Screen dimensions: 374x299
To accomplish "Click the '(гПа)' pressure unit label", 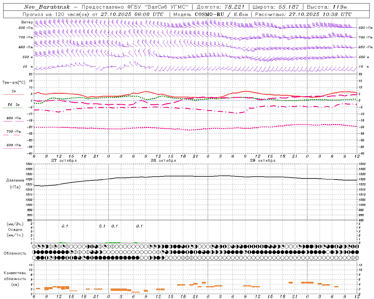I will pyautogui.click(x=15, y=187).
